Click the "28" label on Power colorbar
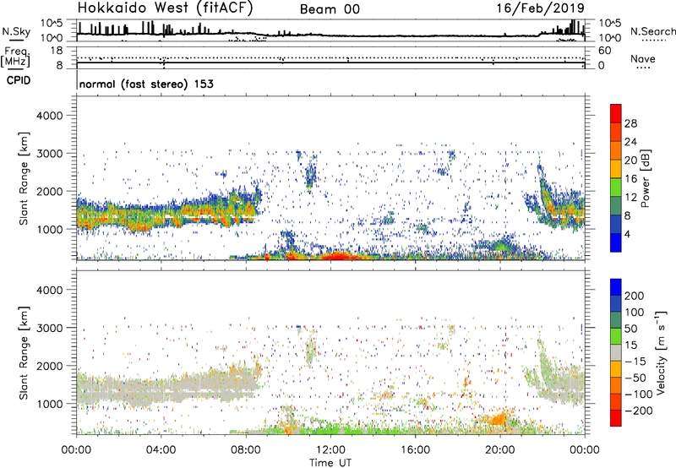This screenshot has height=468, width=676. [x=630, y=123]
